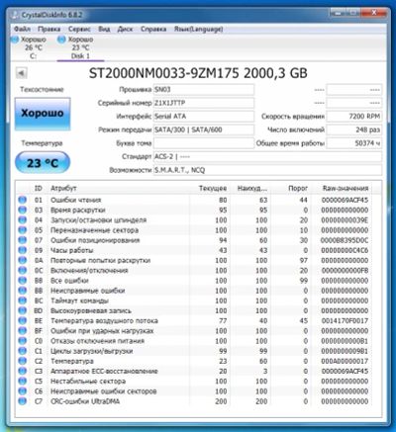Open the Сервис menu

[79, 29]
